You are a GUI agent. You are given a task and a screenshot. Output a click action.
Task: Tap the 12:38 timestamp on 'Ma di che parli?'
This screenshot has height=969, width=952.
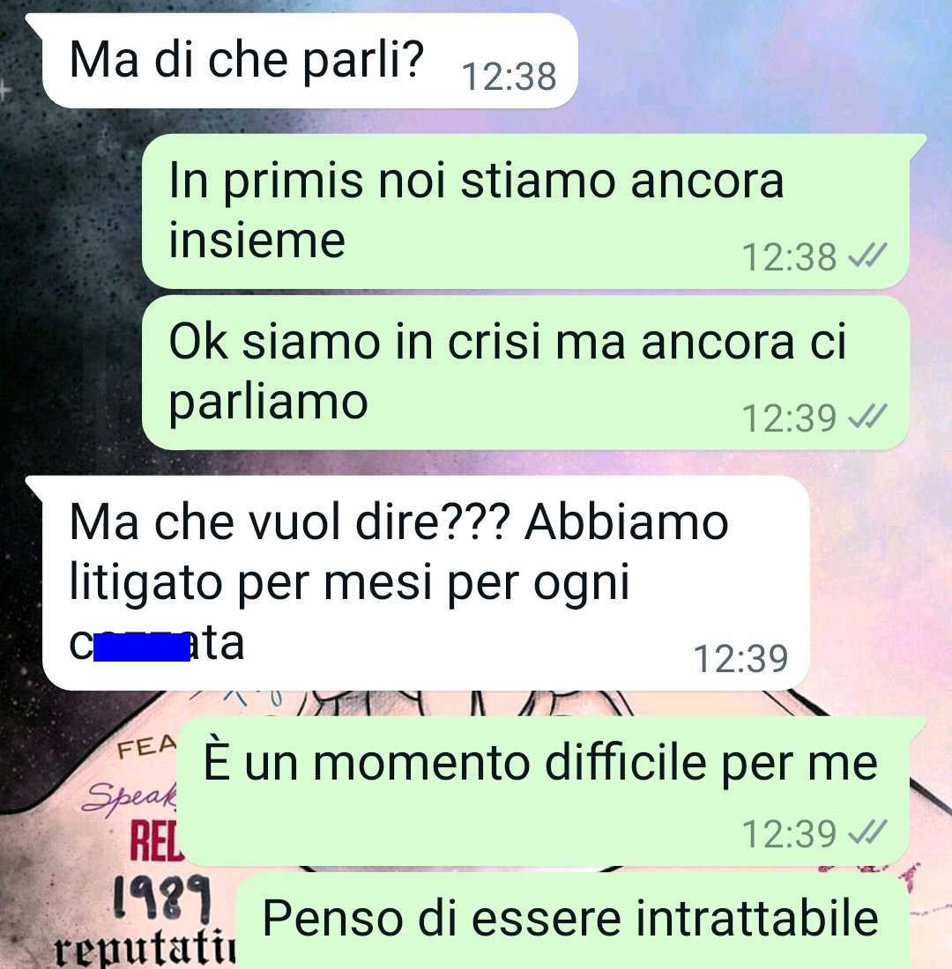pos(509,77)
